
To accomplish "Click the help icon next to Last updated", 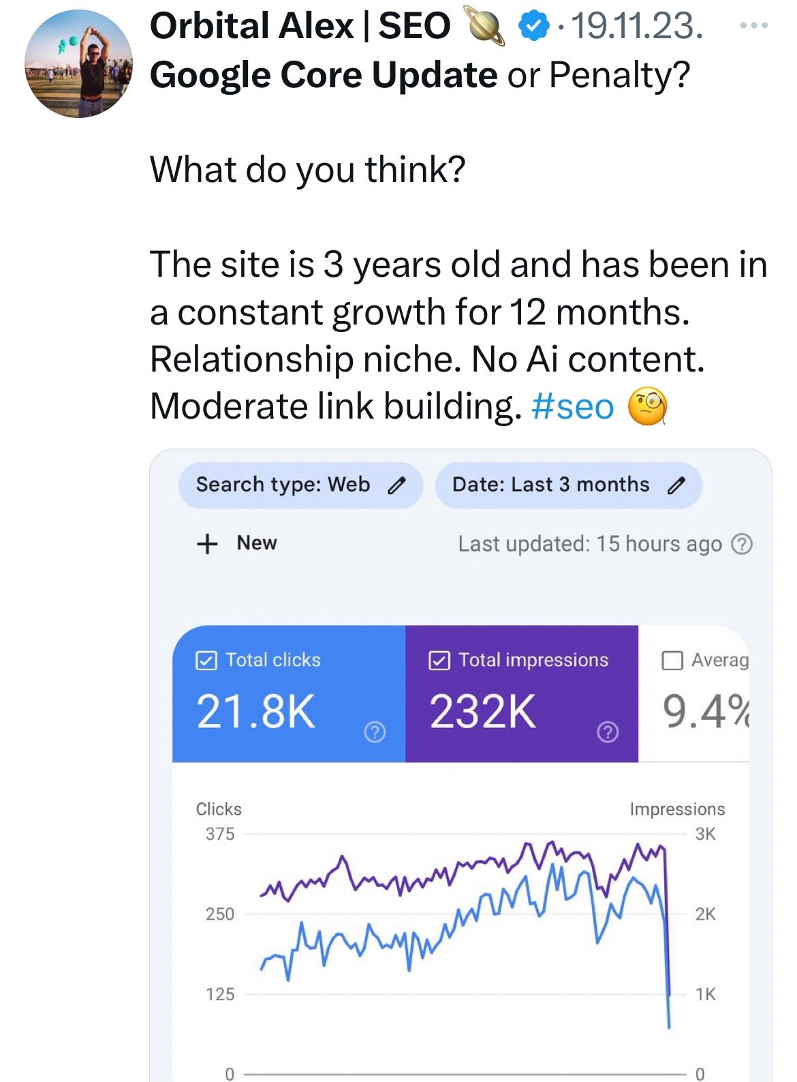I will 742,544.
